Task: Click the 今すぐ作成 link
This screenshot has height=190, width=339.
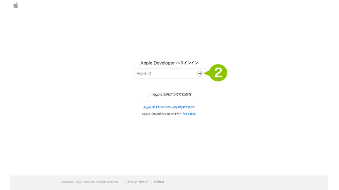Action: point(189,114)
